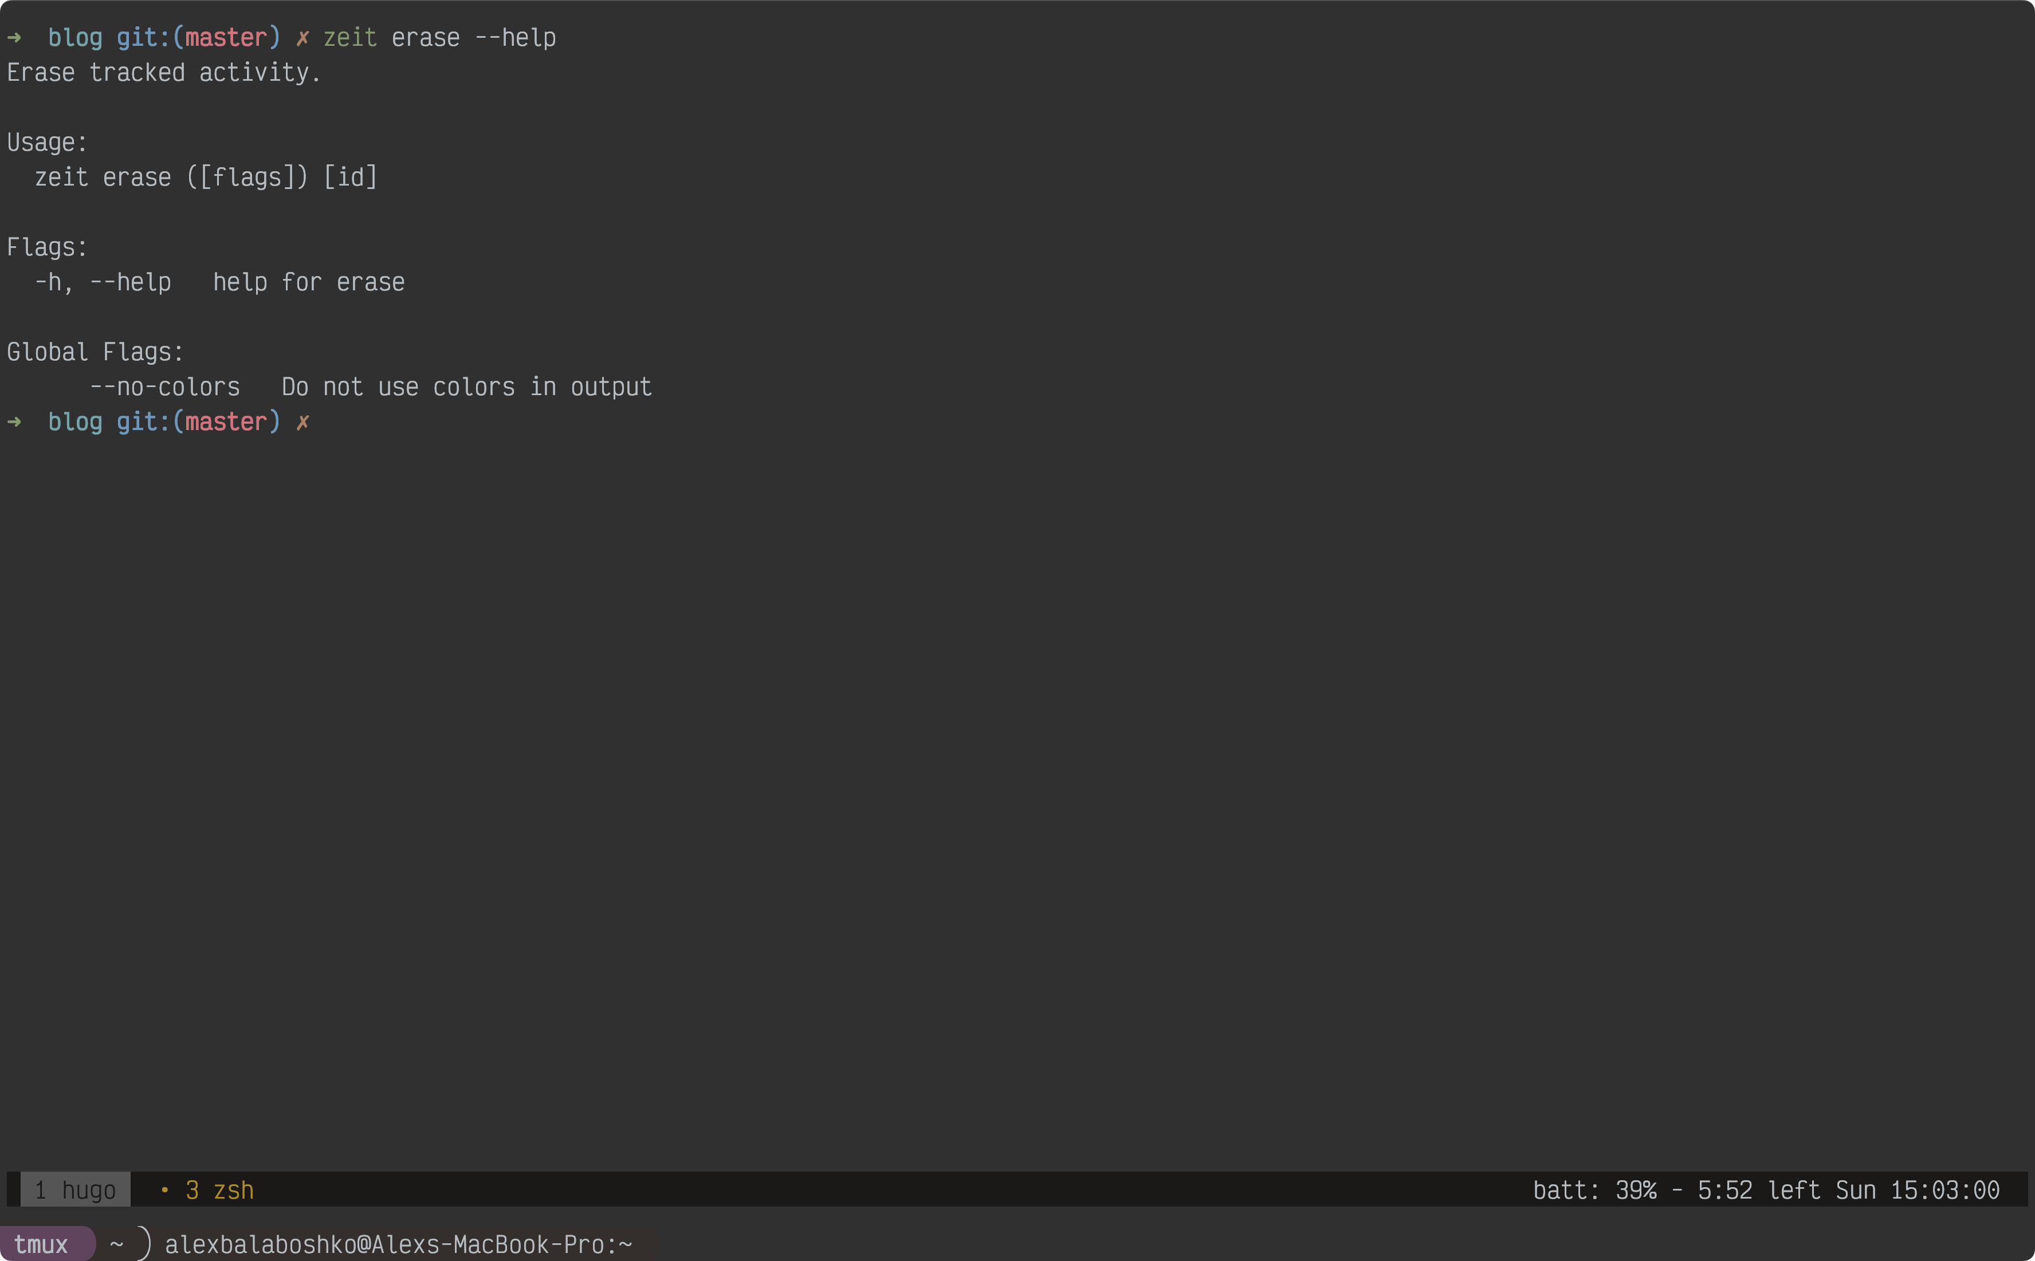Click the green arrow on the first prompt line
The image size is (2035, 1261).
click(x=14, y=38)
